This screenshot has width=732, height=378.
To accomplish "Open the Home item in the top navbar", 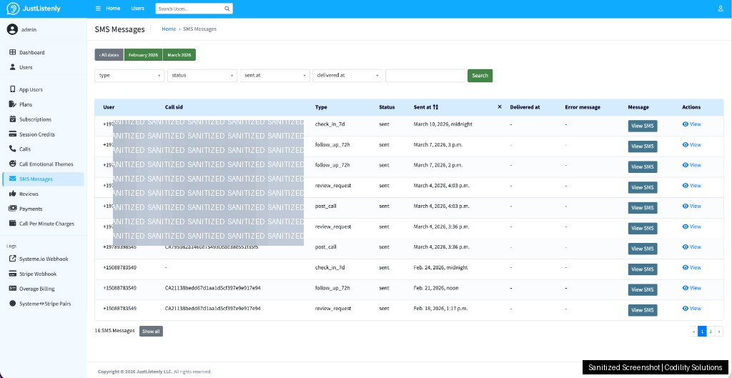I will click(113, 9).
